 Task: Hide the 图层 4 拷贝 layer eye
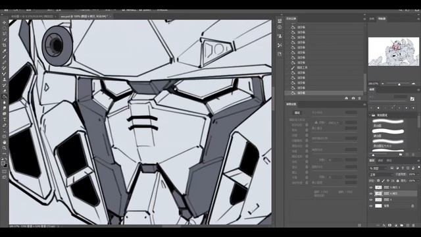pyautogui.click(x=371, y=194)
